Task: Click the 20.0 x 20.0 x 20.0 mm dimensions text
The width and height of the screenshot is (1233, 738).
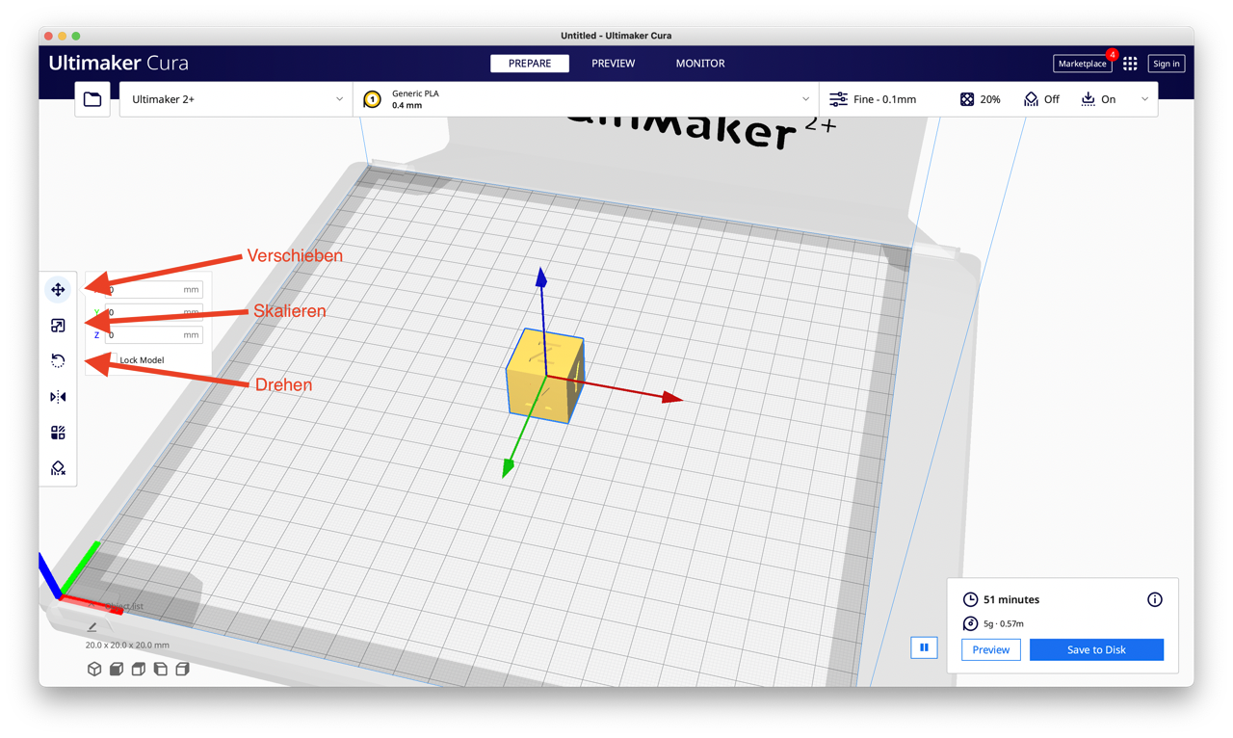Action: point(127,646)
